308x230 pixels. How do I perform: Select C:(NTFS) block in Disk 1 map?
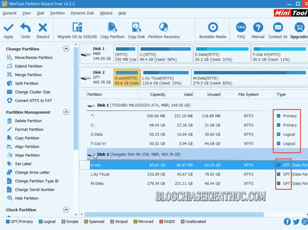coord(166,54)
